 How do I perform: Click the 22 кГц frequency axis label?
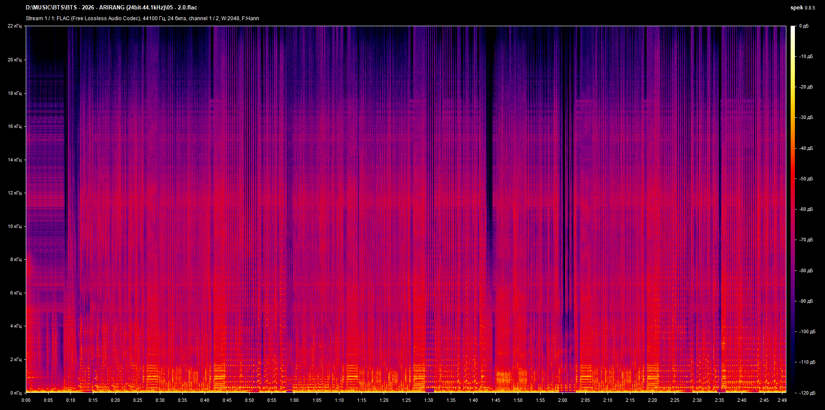pyautogui.click(x=15, y=25)
